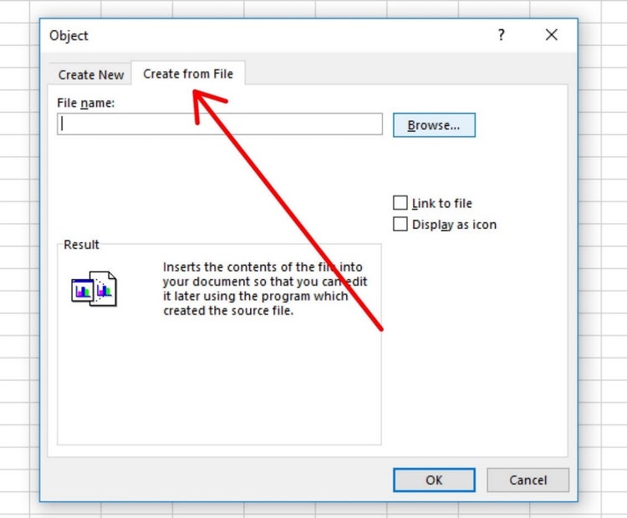Close the Object dialog with X
Image resolution: width=627 pixels, height=518 pixels.
pyautogui.click(x=552, y=35)
